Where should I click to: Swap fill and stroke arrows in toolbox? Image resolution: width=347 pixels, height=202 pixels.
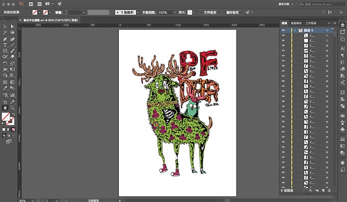tap(13, 115)
